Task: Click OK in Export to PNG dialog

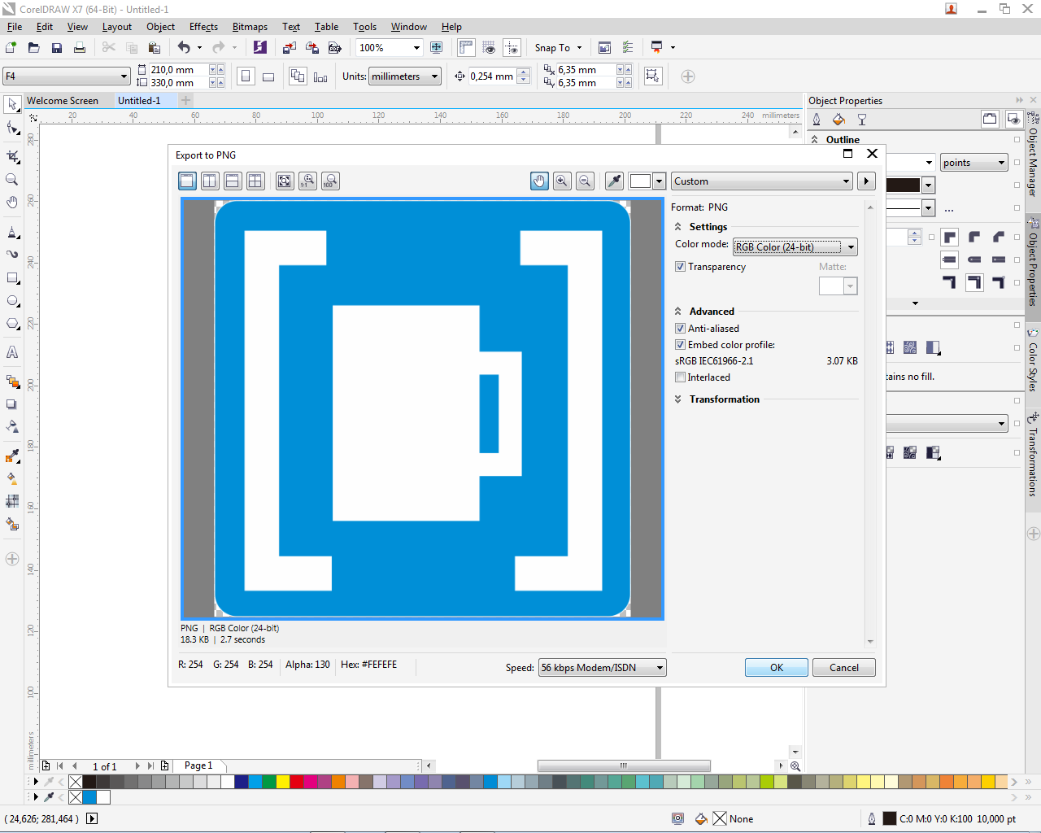Action: tap(777, 668)
